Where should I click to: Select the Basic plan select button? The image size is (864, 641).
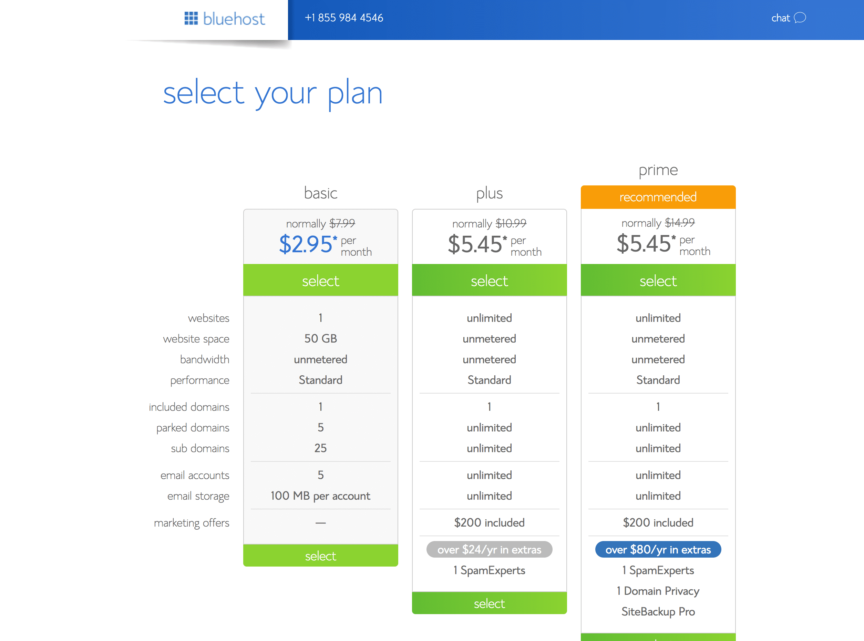(322, 281)
